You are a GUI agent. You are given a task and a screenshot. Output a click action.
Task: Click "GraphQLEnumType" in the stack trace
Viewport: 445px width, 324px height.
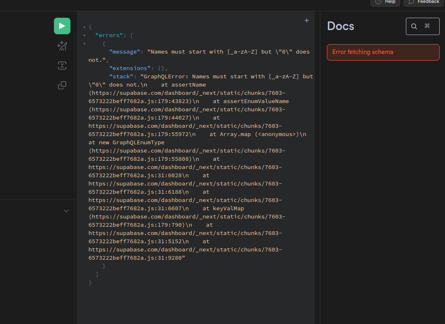[x=138, y=143]
